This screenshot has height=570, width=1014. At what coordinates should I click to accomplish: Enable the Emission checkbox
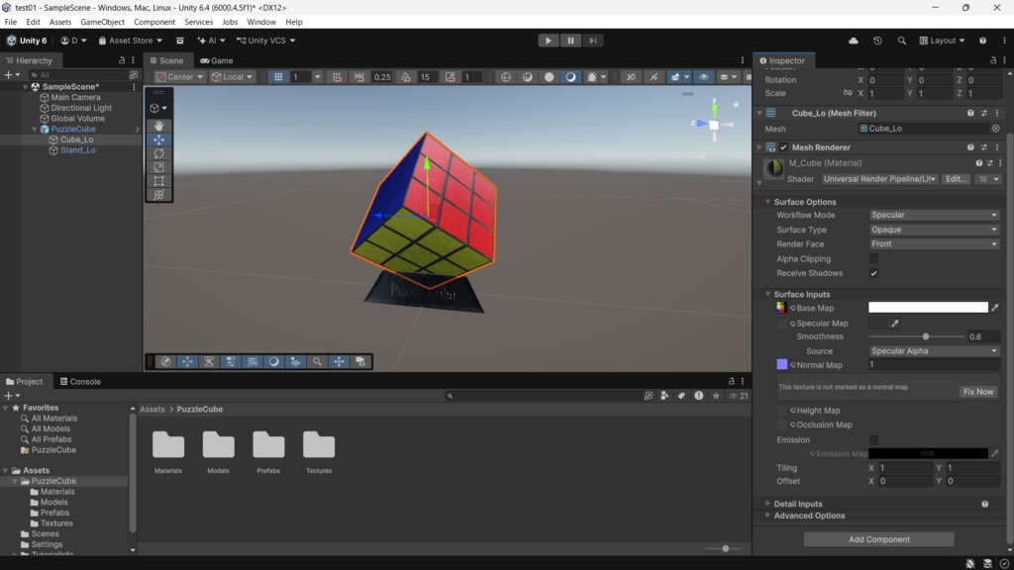[x=873, y=439]
